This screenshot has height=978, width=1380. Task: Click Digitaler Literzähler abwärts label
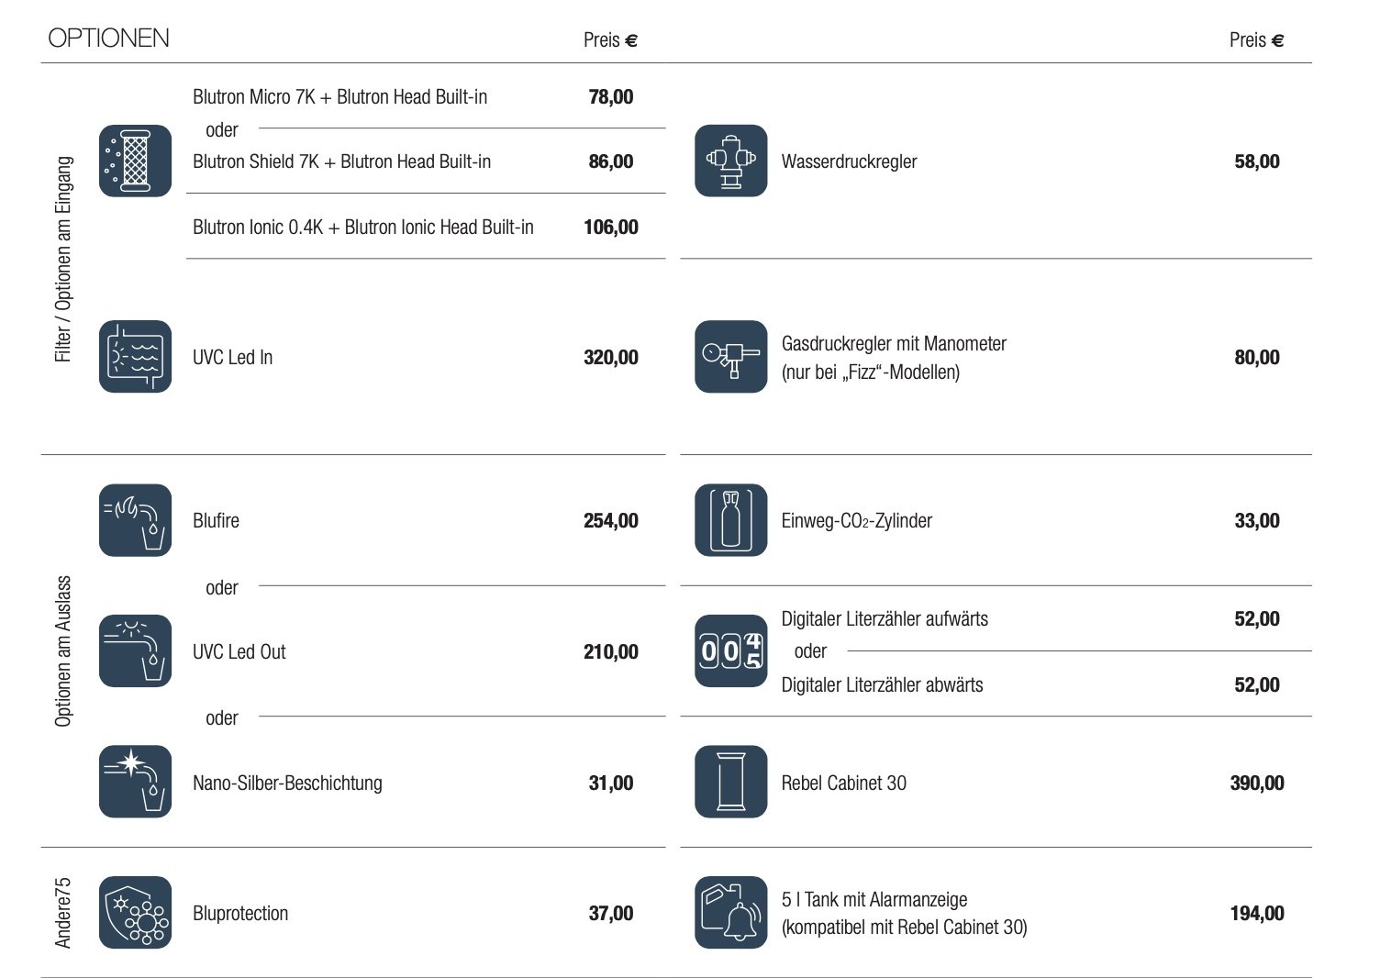(x=882, y=685)
